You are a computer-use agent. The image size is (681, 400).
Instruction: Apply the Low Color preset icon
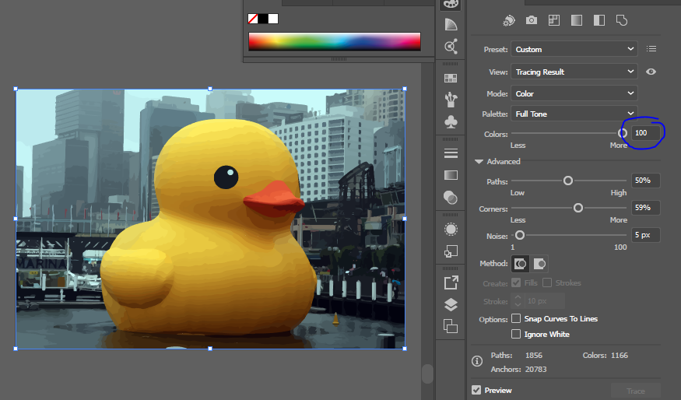coord(553,20)
